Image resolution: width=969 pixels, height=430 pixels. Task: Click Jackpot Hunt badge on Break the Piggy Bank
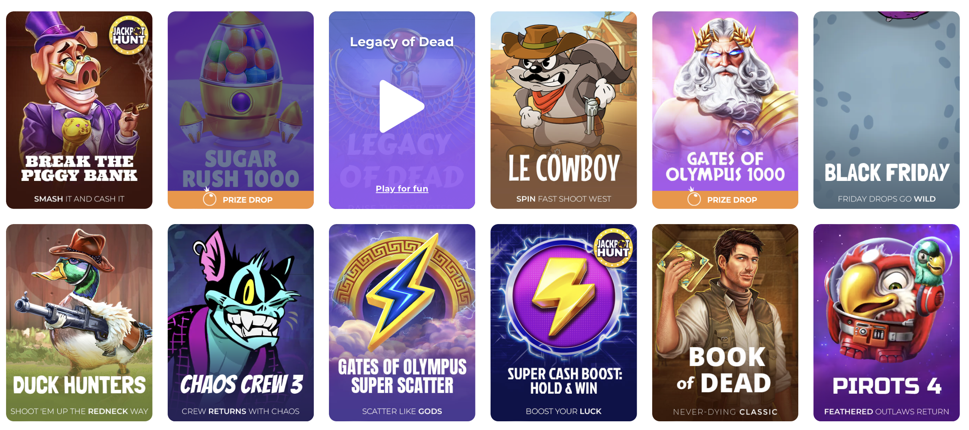[x=129, y=35]
